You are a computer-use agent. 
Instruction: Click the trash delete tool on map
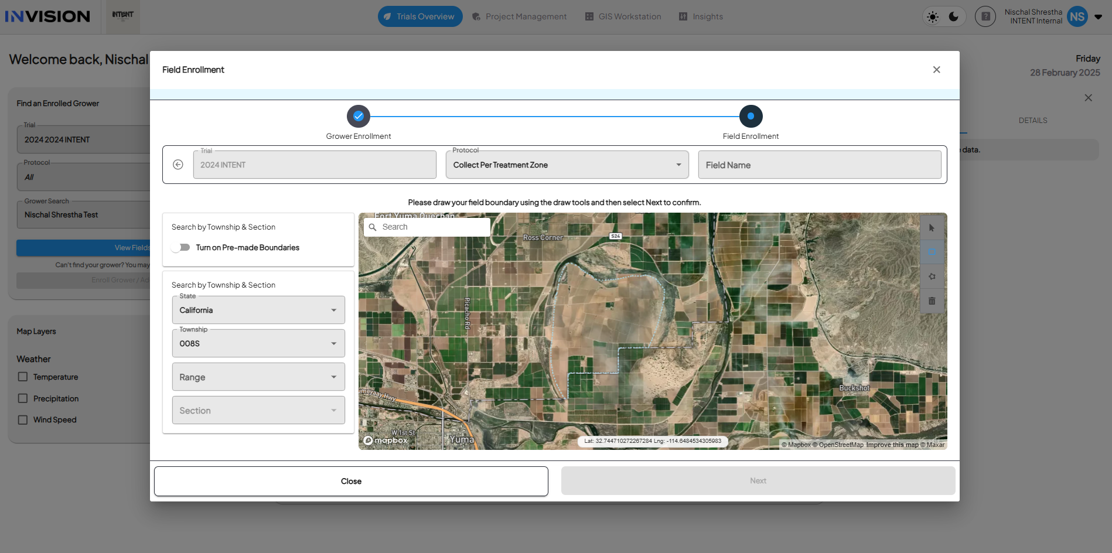pyautogui.click(x=932, y=301)
